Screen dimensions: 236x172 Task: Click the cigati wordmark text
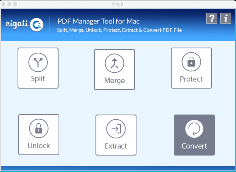click(x=17, y=24)
